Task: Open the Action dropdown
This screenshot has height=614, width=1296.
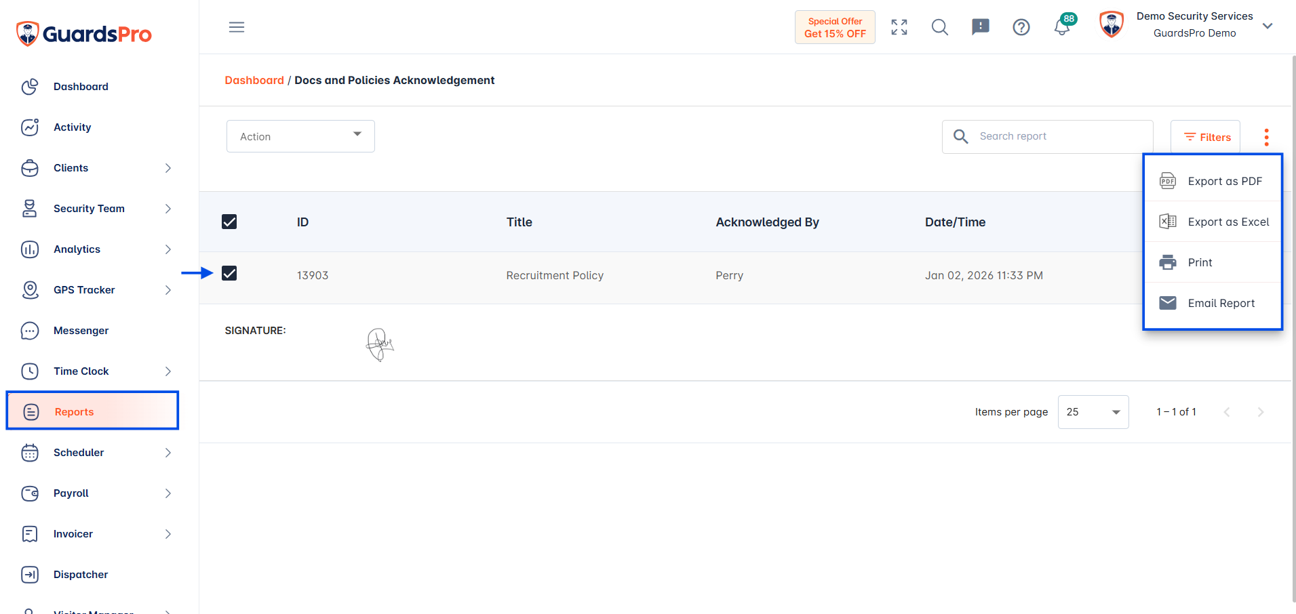Action: tap(300, 136)
